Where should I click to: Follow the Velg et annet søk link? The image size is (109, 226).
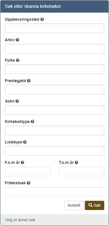point(20,220)
